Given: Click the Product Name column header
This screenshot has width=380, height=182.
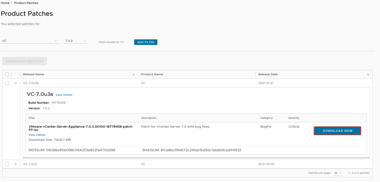Looking at the screenshot, I should [x=152, y=75].
